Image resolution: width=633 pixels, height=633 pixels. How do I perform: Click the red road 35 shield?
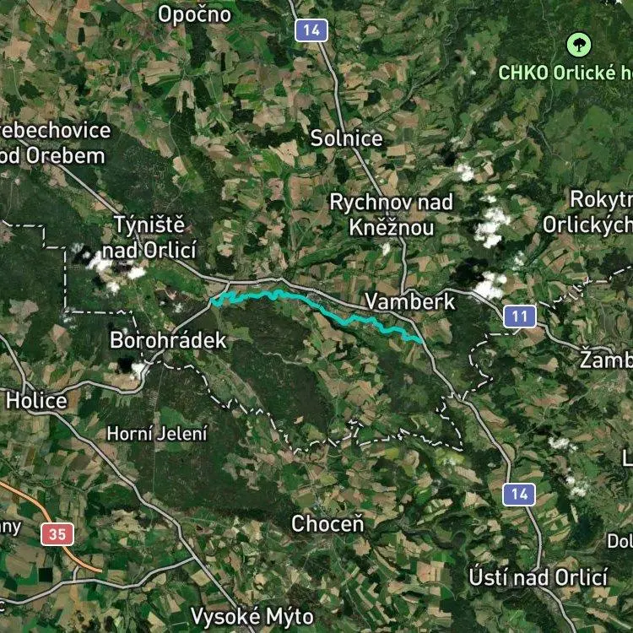(x=57, y=534)
